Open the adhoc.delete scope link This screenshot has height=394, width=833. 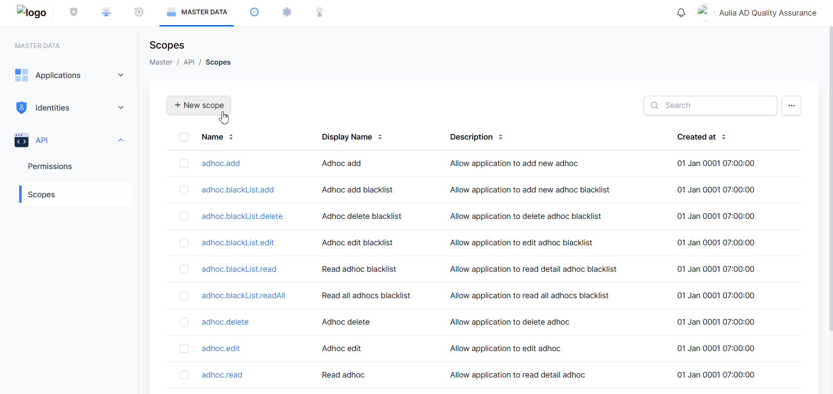tap(225, 322)
